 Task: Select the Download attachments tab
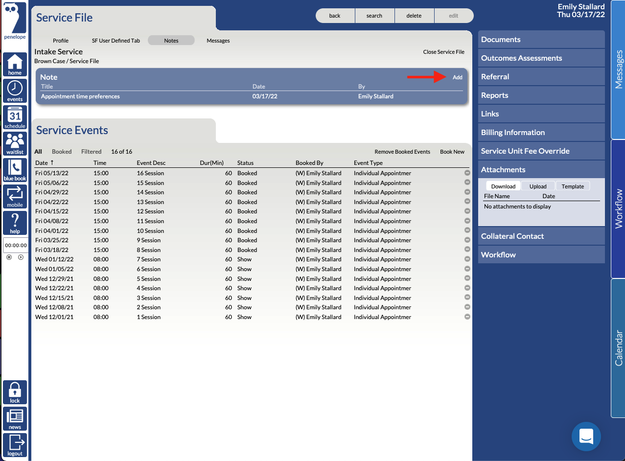pyautogui.click(x=503, y=186)
